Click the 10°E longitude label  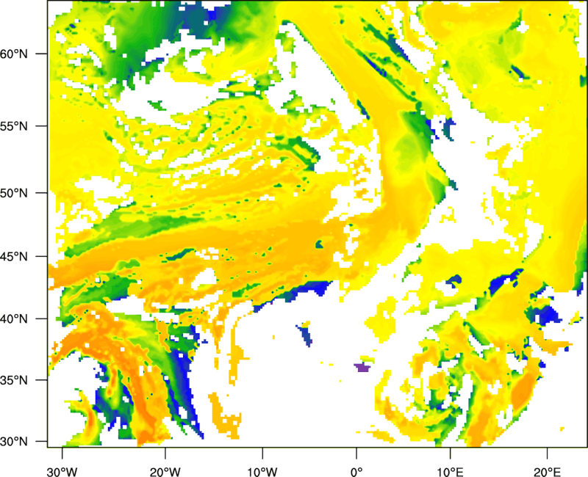450,472
